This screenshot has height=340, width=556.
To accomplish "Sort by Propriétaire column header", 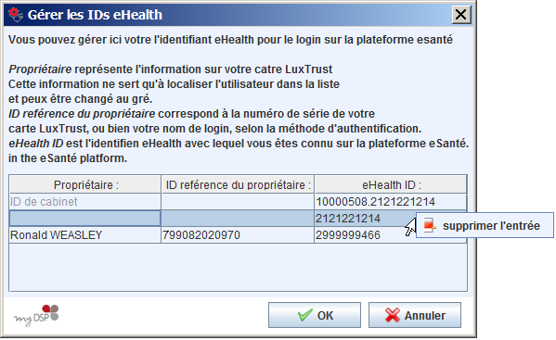I will [x=85, y=184].
